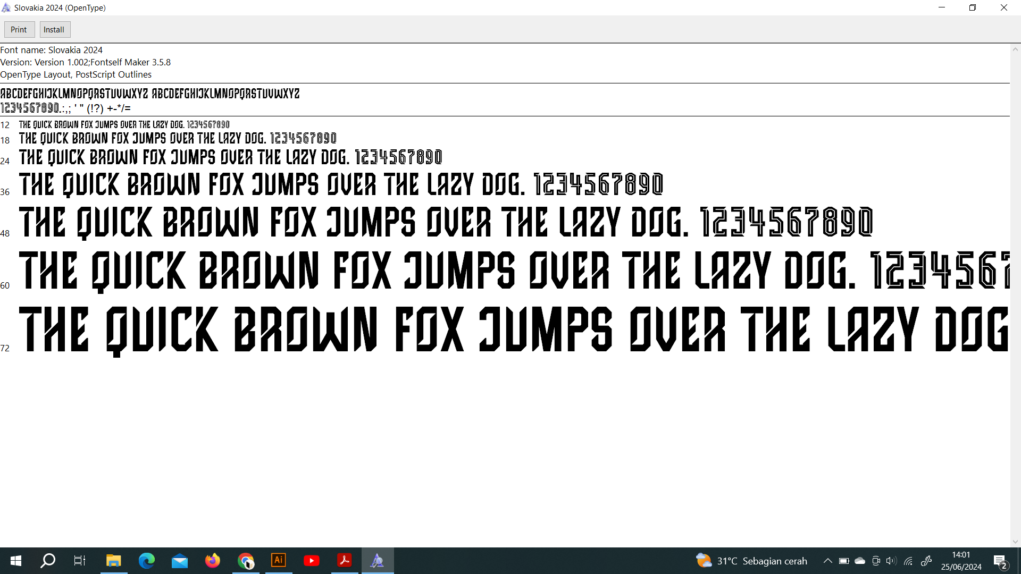The height and width of the screenshot is (574, 1021).
Task: Open Task View button
Action: 80,561
